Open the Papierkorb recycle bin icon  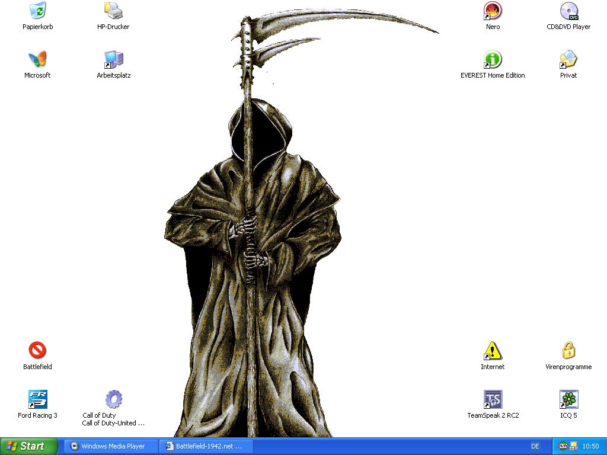coord(37,11)
